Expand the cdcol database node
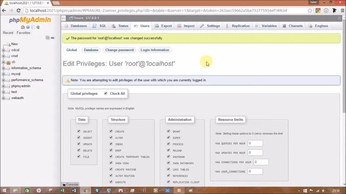 pyautogui.click(x=3, y=50)
